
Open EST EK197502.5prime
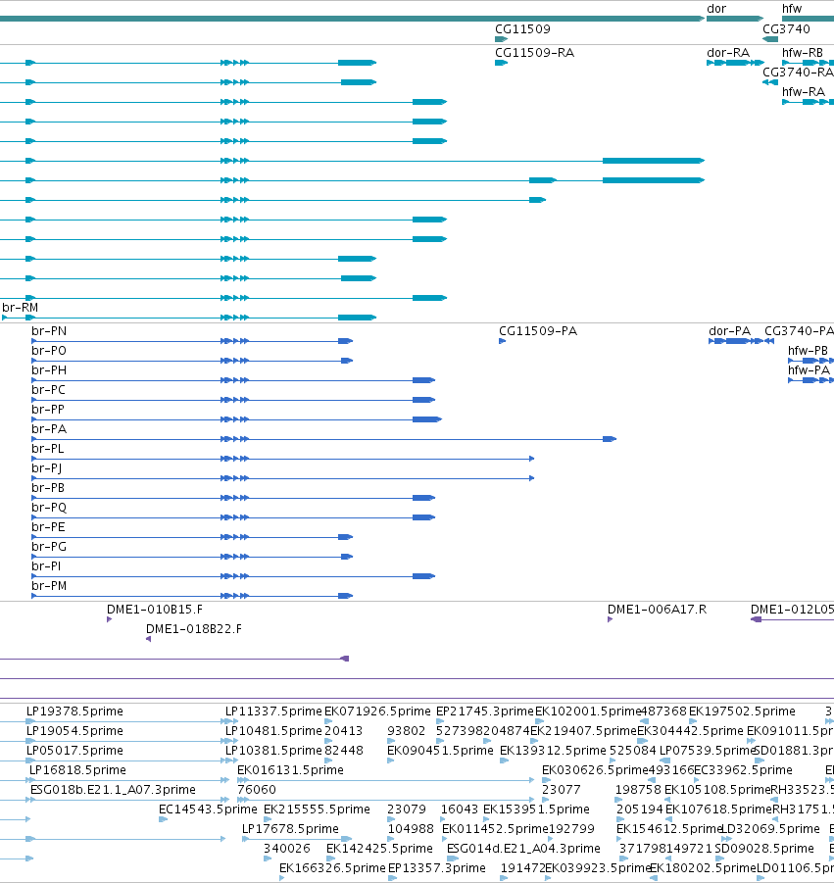(742, 711)
